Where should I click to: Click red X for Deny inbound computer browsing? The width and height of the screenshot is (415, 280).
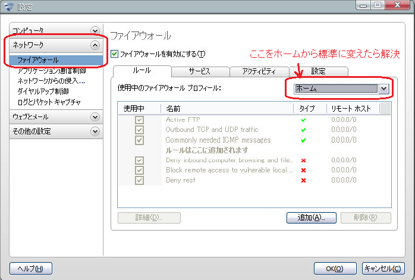[304, 161]
